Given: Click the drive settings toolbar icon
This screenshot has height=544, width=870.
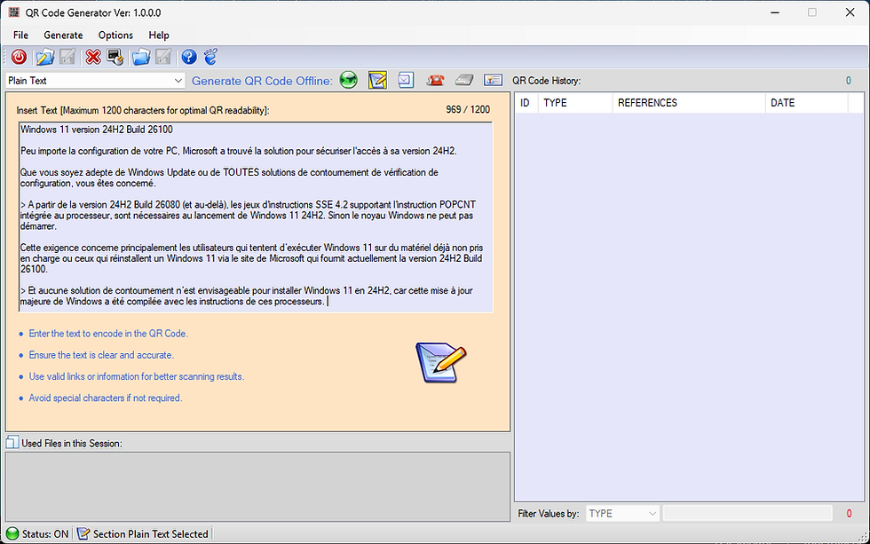Looking at the screenshot, I should click(x=115, y=57).
